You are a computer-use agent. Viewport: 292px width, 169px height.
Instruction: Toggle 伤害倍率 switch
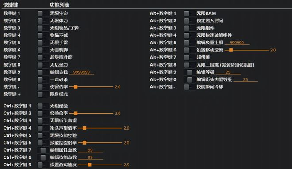(42, 87)
